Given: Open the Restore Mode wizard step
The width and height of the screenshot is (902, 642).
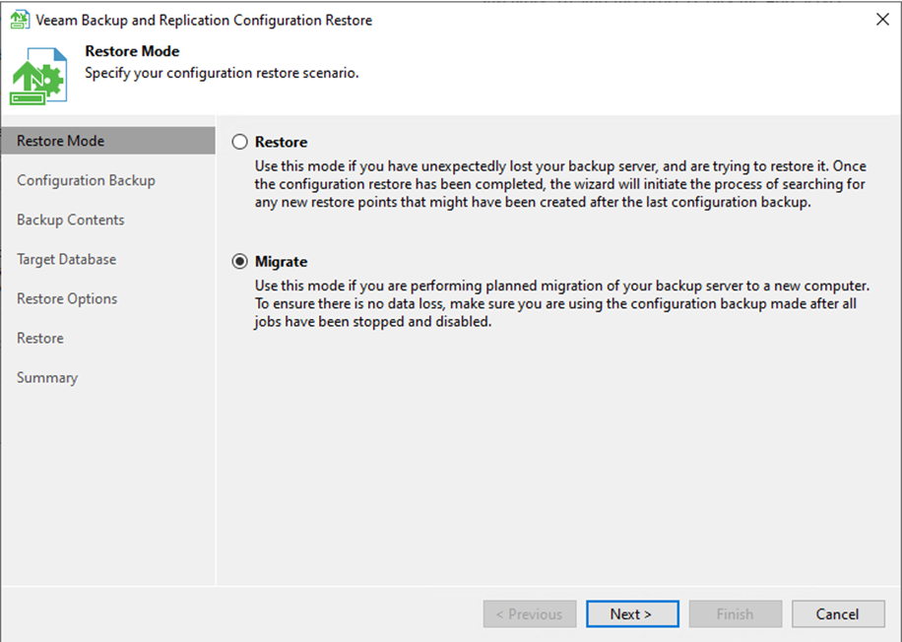Looking at the screenshot, I should click(x=108, y=141).
